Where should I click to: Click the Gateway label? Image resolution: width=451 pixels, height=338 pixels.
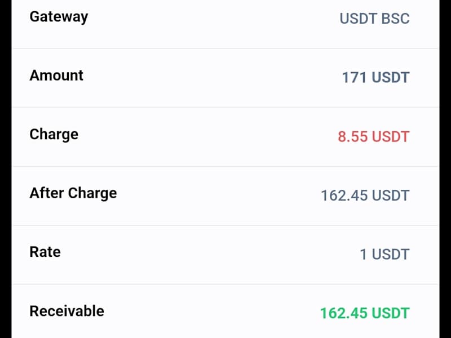59,17
